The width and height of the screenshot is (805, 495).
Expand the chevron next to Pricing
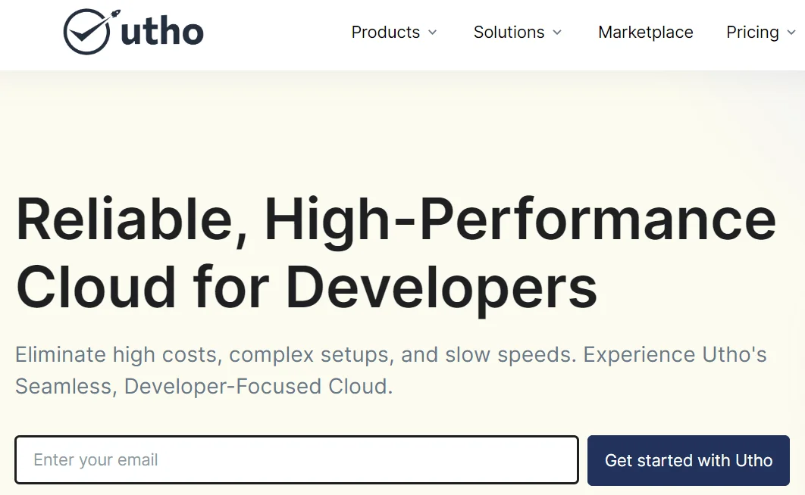pos(791,33)
